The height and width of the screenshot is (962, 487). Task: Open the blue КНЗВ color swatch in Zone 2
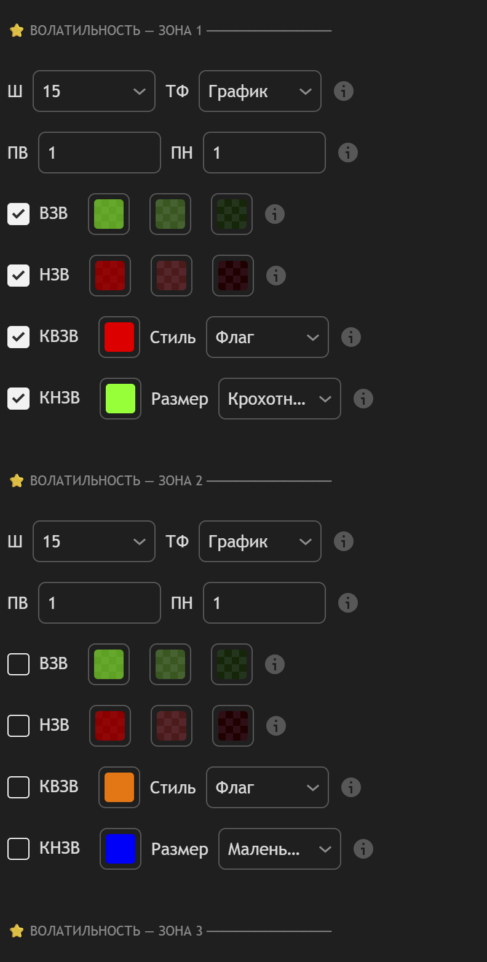pos(121,849)
